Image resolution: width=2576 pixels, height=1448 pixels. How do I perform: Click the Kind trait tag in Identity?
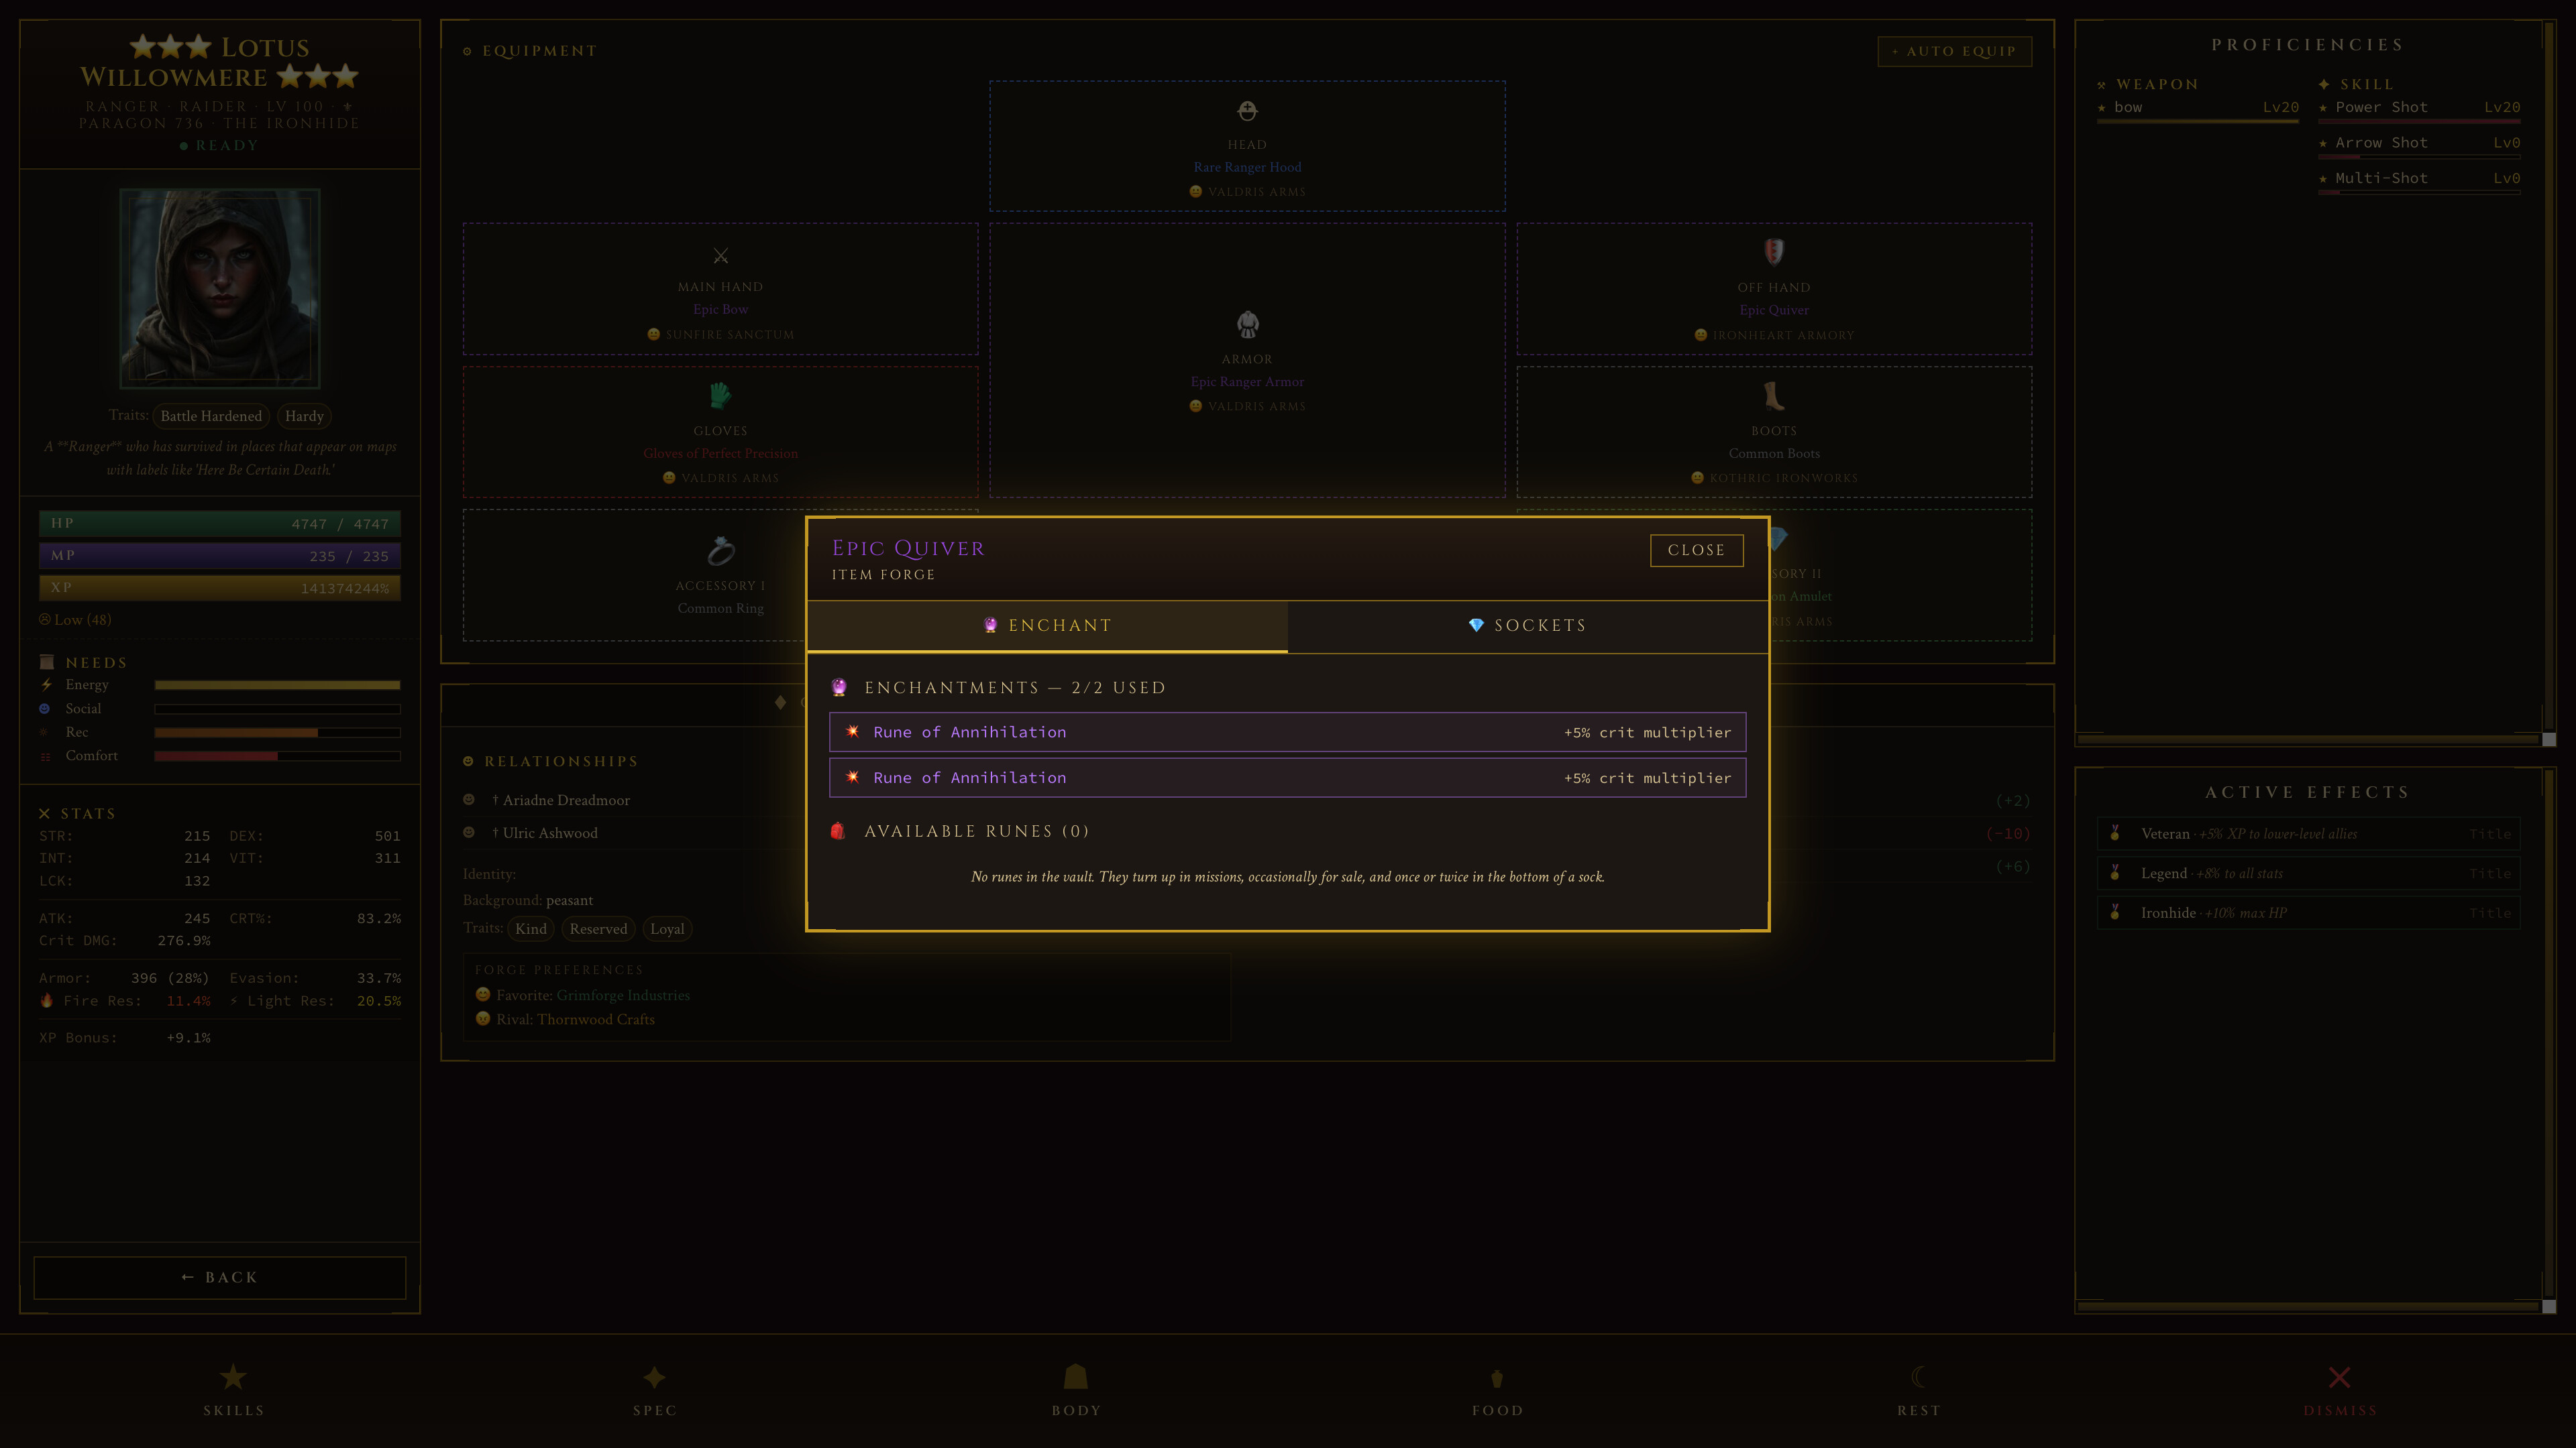point(530,929)
